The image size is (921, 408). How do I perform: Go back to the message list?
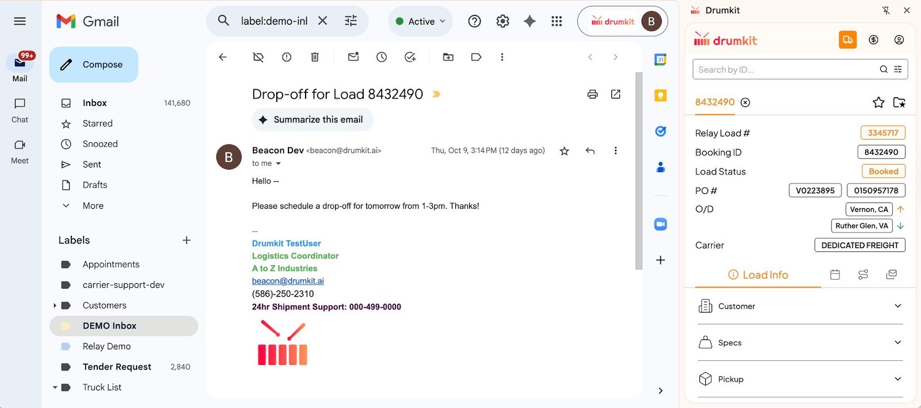coord(223,57)
